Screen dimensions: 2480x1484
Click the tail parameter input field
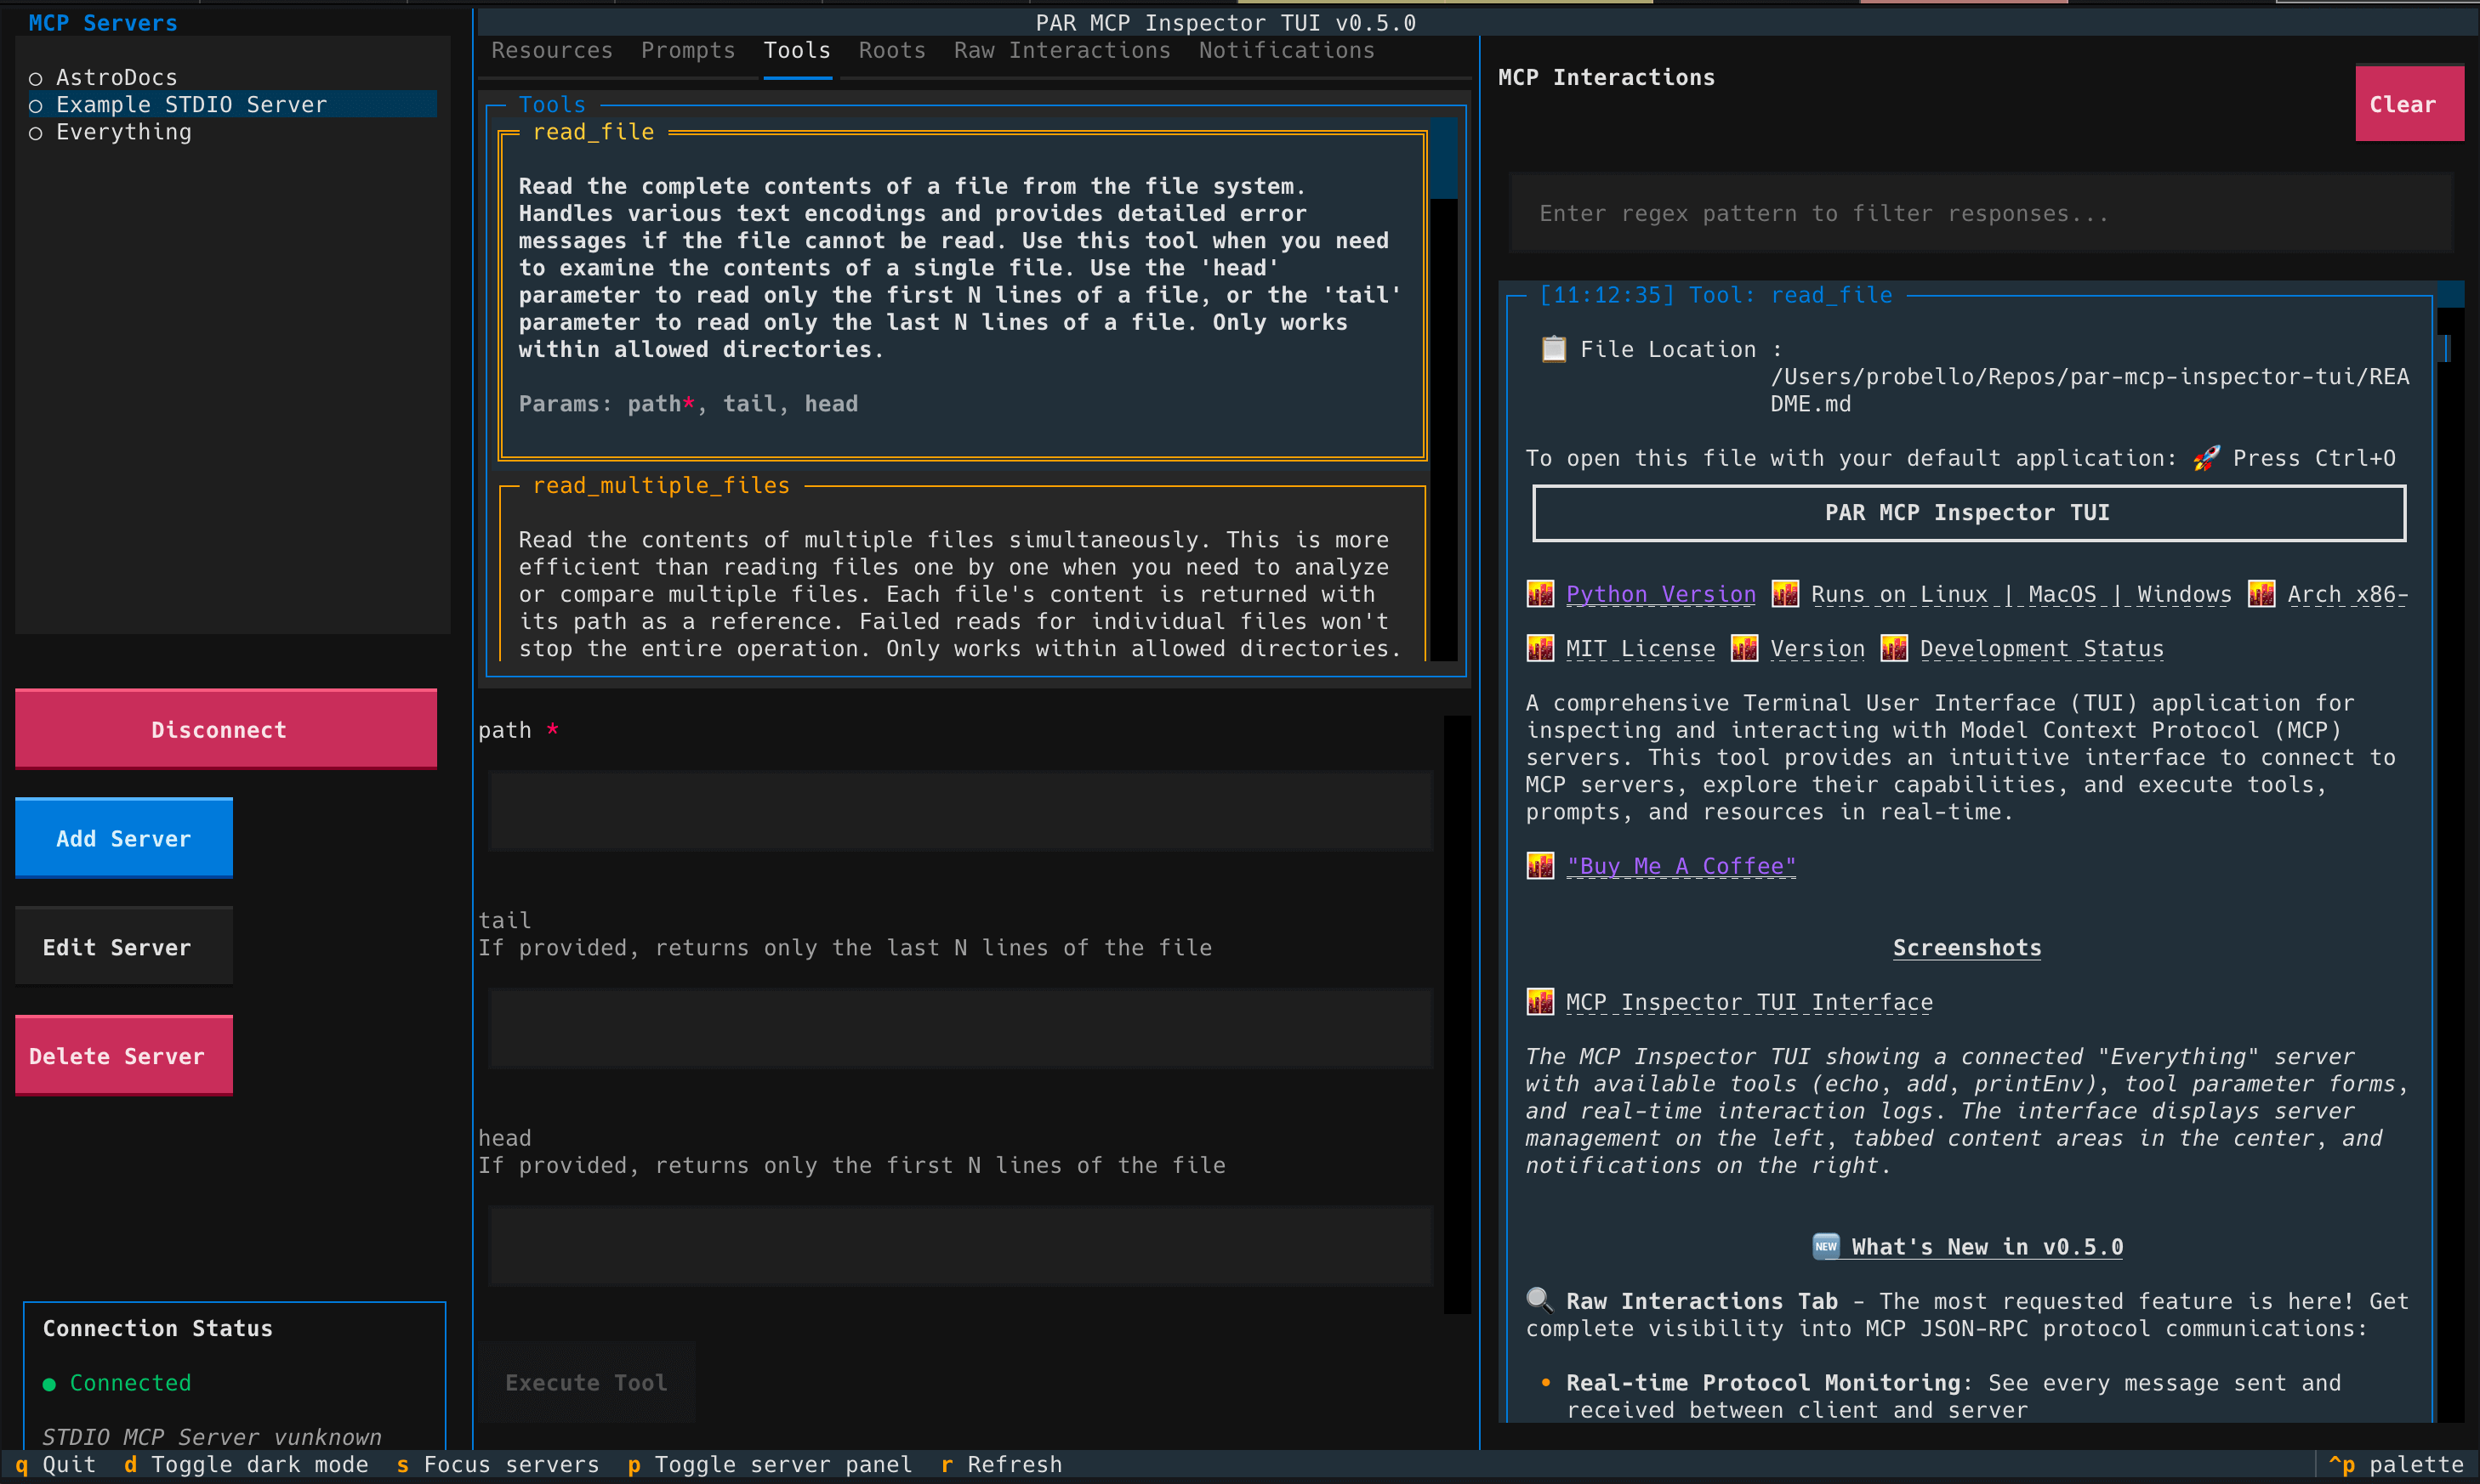tap(960, 1029)
